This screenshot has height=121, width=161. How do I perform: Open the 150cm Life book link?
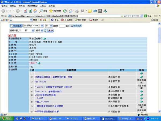coord(41,81)
